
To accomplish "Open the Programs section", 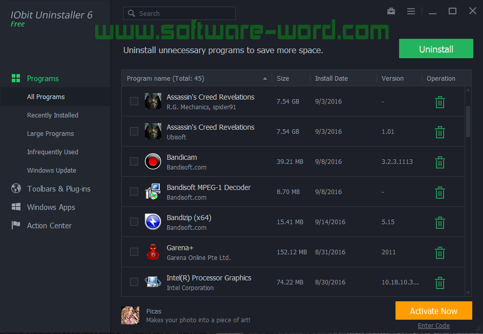I will [x=43, y=79].
